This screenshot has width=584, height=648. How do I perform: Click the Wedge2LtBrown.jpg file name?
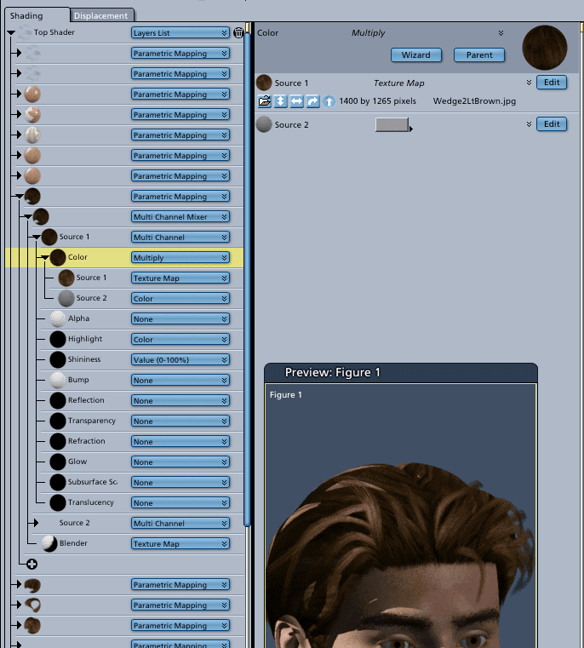tap(474, 101)
